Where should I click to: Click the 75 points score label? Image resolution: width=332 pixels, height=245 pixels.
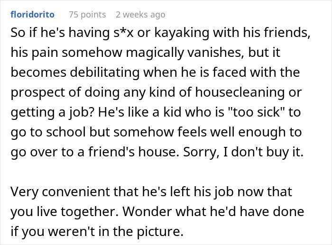87,15
